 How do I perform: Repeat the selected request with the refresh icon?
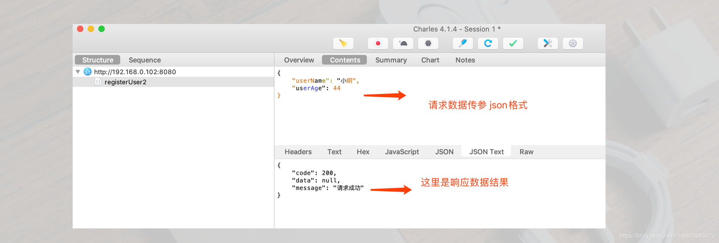pyautogui.click(x=488, y=43)
